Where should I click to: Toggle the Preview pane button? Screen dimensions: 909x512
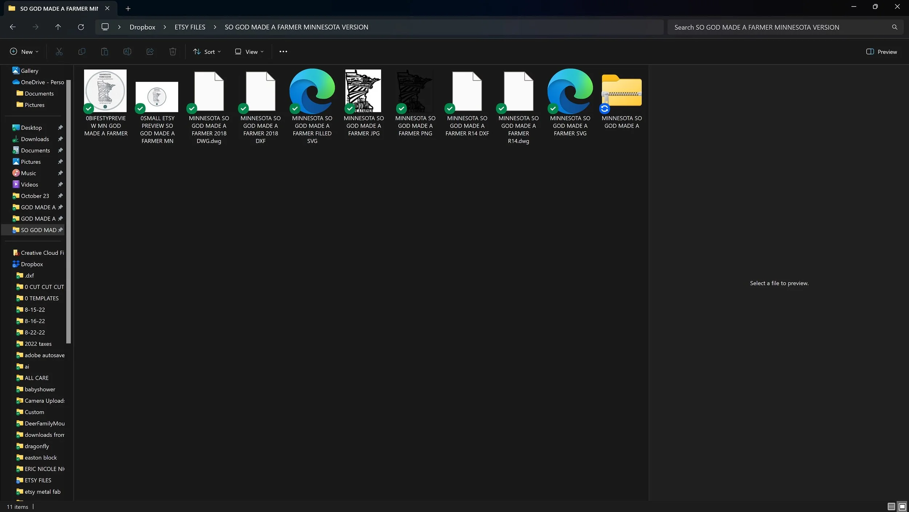(881, 52)
